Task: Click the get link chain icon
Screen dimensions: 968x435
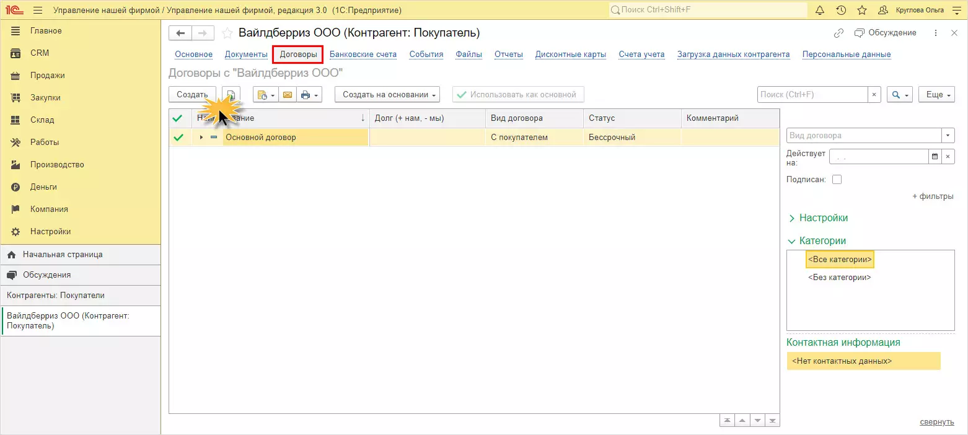Action: pos(838,33)
